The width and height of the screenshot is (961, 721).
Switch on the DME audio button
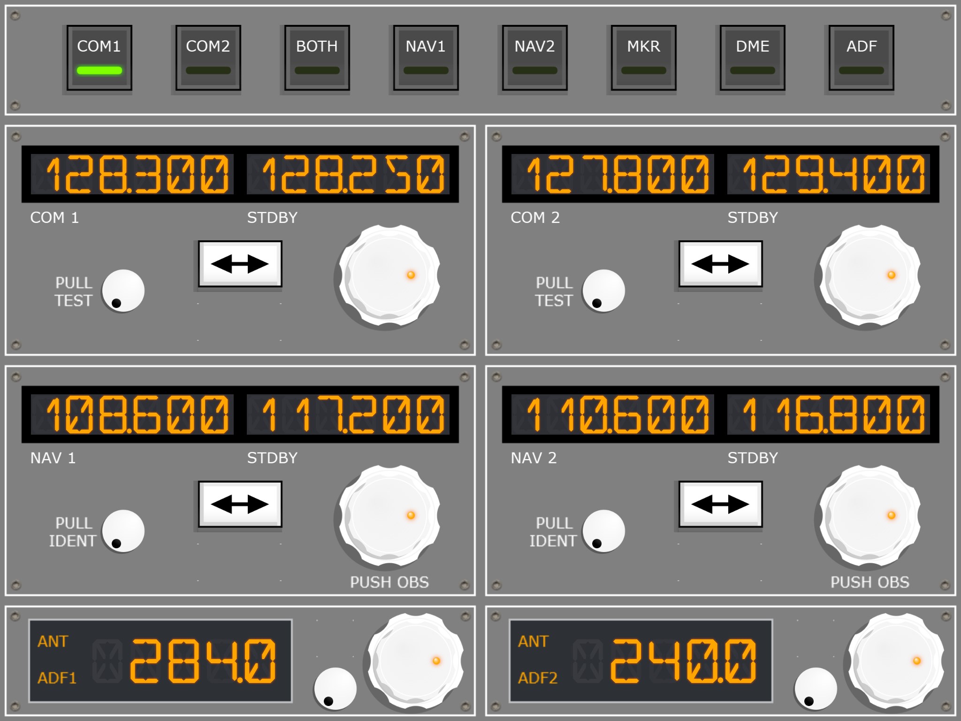[752, 58]
